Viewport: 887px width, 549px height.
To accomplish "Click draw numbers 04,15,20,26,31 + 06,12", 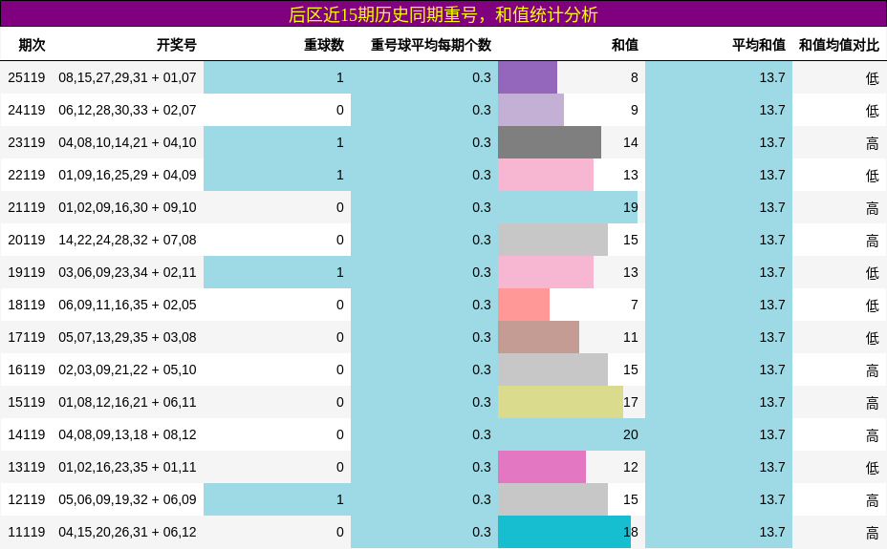I will click(127, 532).
